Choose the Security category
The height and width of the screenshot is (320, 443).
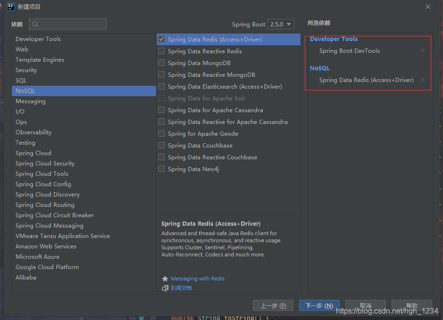click(84, 70)
